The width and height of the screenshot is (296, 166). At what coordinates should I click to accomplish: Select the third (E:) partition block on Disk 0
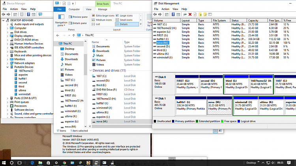[x=236, y=84]
